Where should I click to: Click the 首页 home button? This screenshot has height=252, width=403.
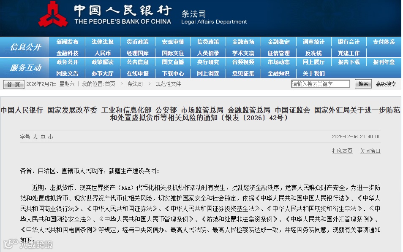tap(14, 84)
